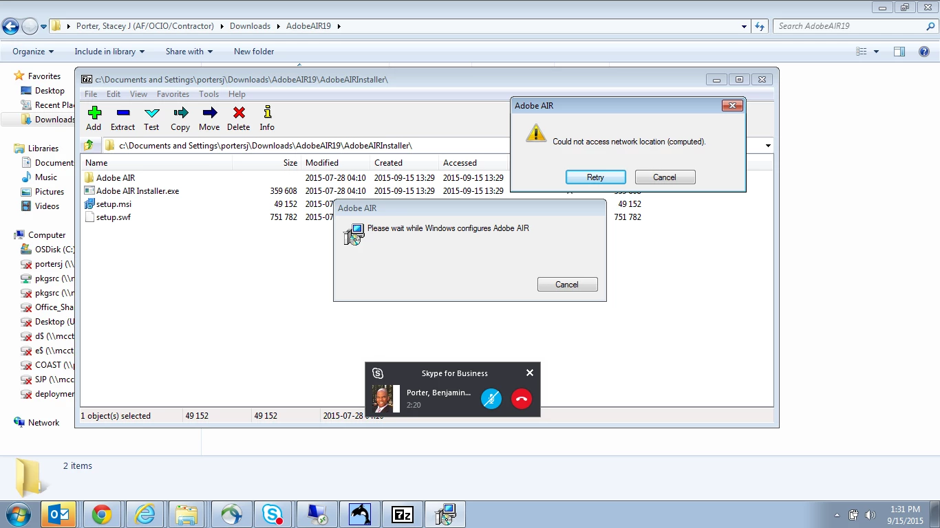Sort by the Name column header
This screenshot has height=528, width=940.
pos(156,163)
